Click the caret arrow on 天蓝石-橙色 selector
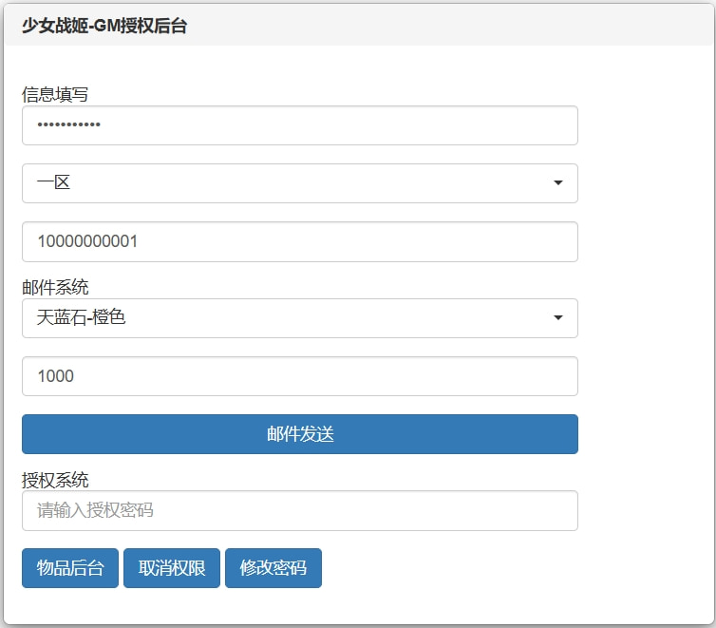Viewport: 716px width, 628px height. (x=557, y=318)
